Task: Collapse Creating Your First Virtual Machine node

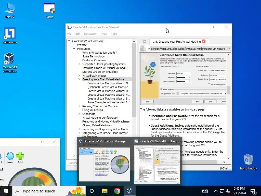Action: (x=79, y=79)
